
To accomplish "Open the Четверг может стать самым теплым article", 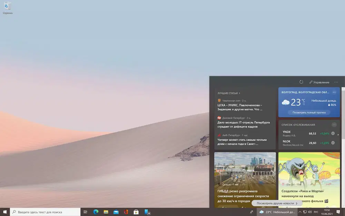I will [x=242, y=142].
